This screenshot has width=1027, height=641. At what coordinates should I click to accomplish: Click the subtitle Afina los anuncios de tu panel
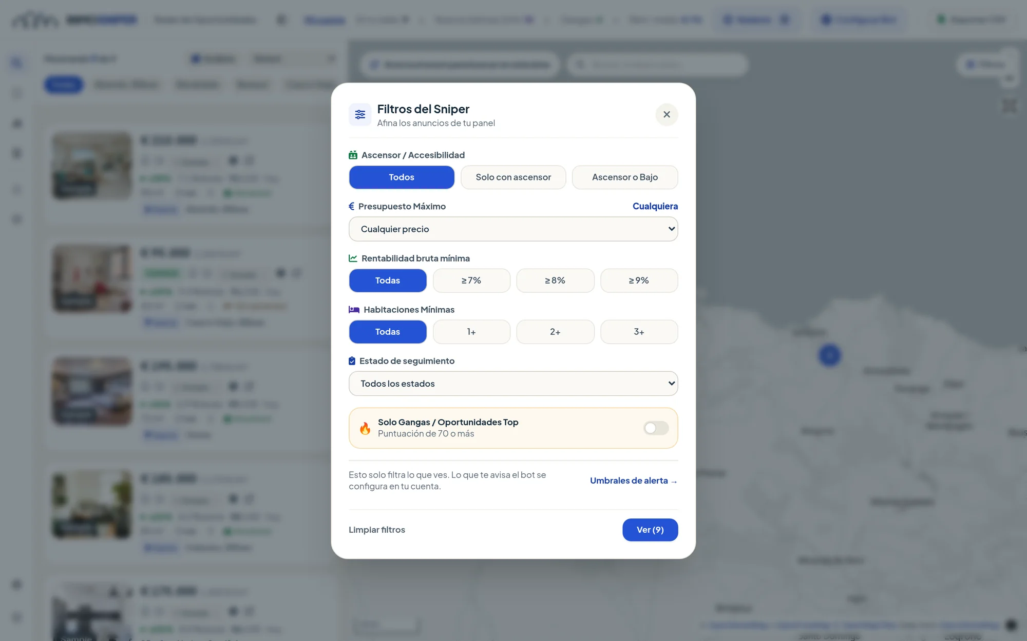click(436, 123)
